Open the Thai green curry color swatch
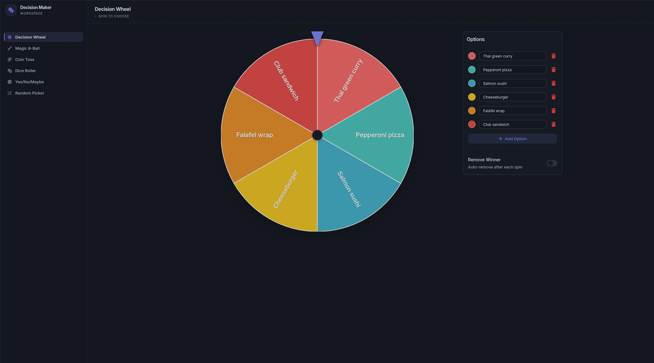 472,56
